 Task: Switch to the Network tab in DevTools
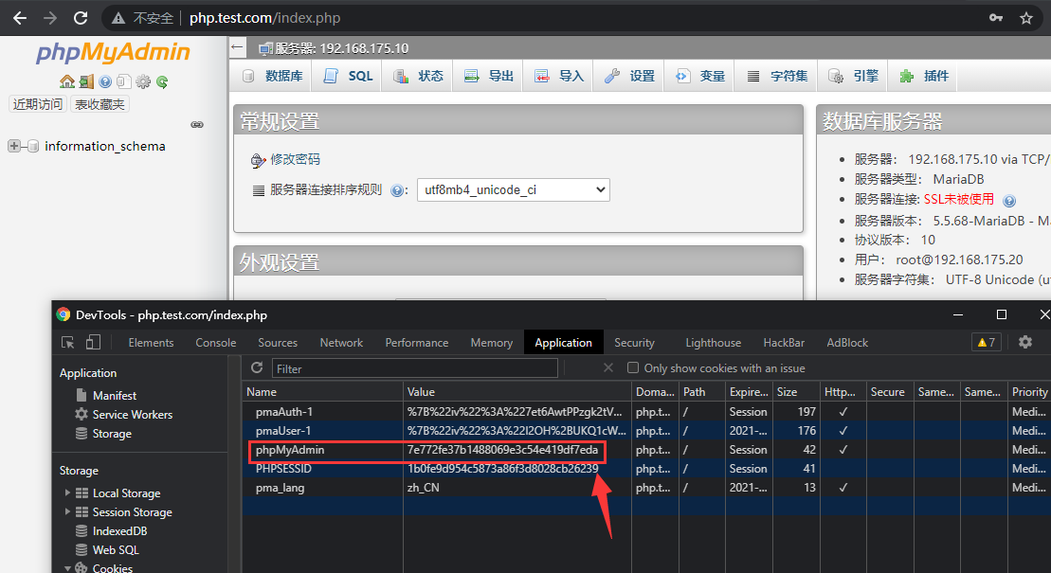[341, 343]
